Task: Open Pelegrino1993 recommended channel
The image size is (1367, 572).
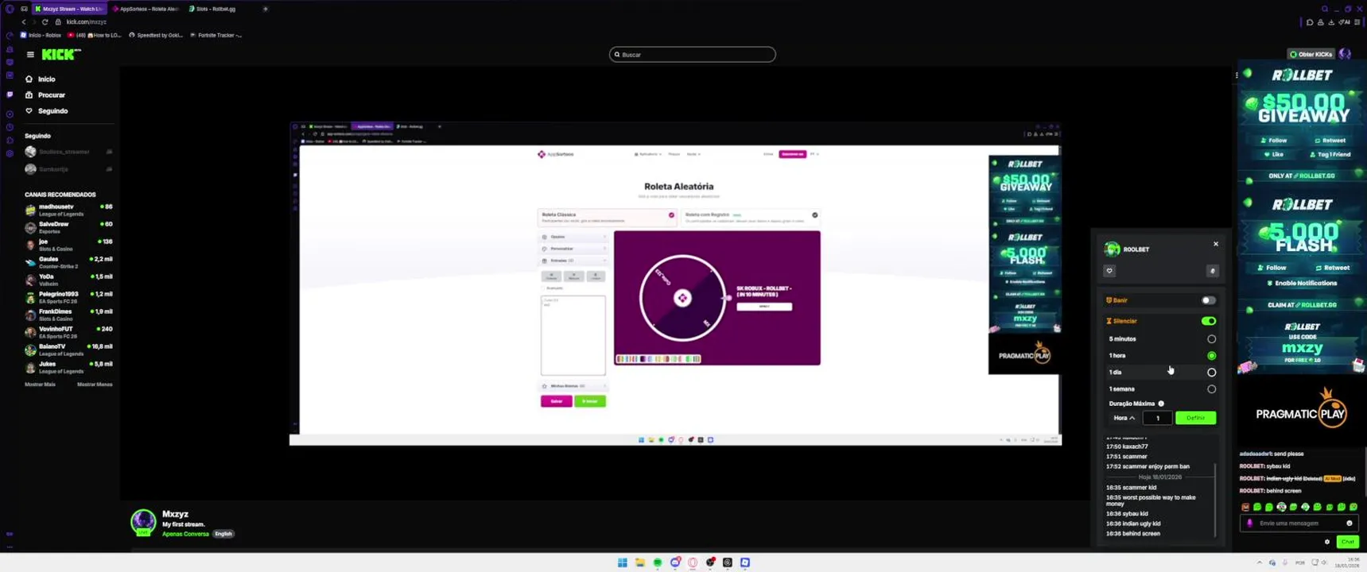Action: pyautogui.click(x=68, y=297)
